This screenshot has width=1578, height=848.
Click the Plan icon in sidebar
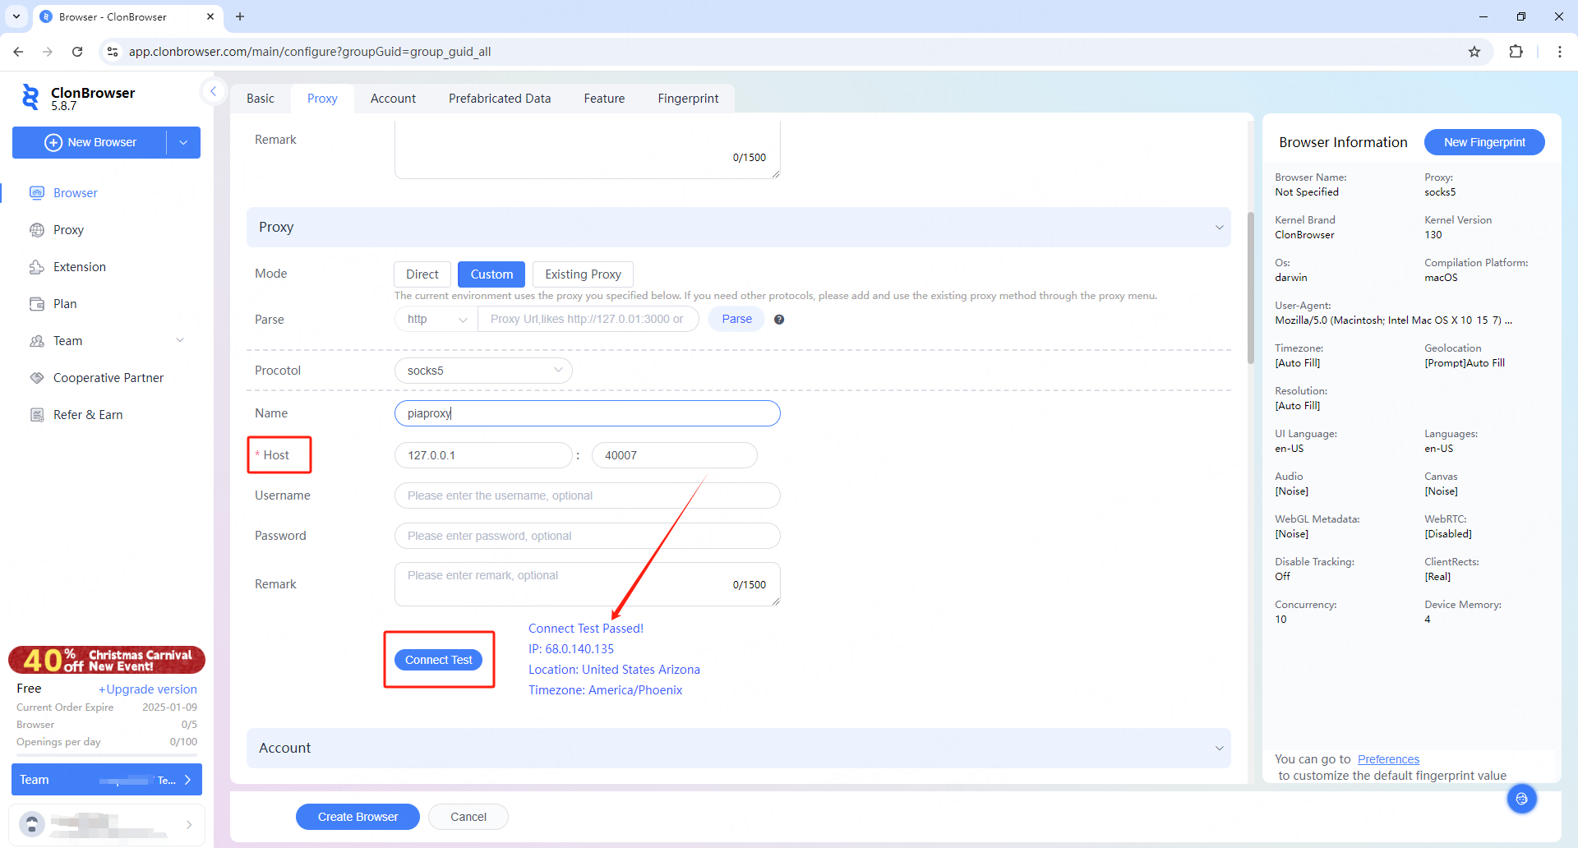37,304
